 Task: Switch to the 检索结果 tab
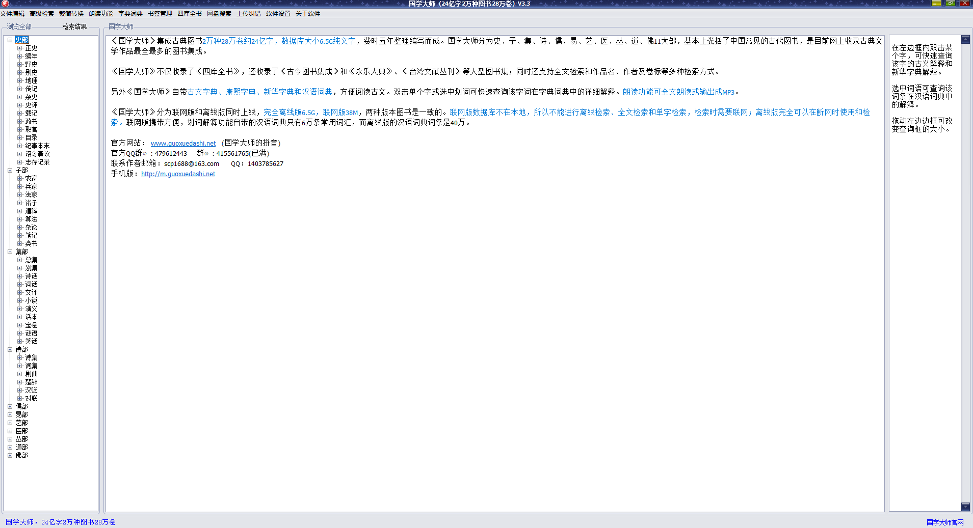tap(75, 26)
